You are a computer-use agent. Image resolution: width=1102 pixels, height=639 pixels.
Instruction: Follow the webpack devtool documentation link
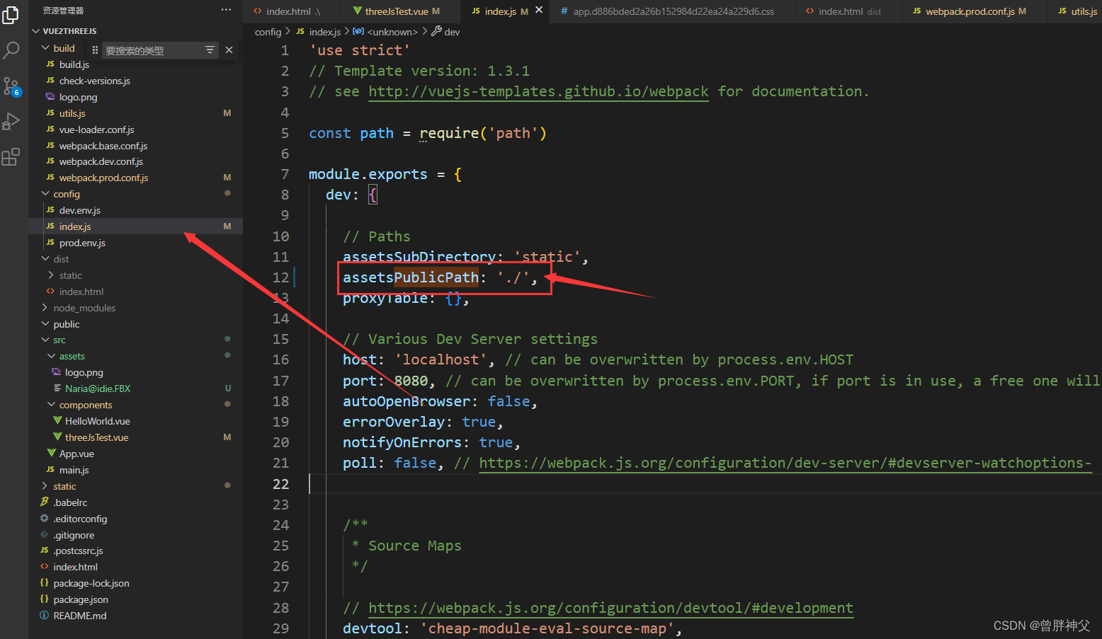pos(610,608)
